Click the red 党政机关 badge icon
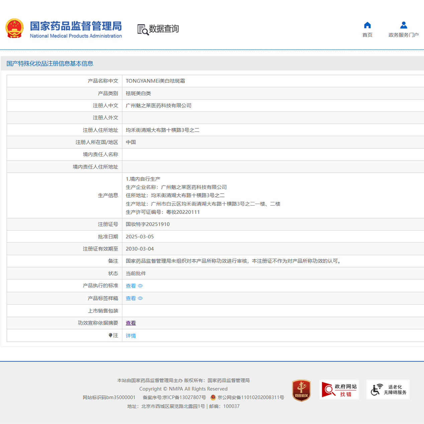Image resolution: width=424 pixels, height=424 pixels. click(301, 390)
